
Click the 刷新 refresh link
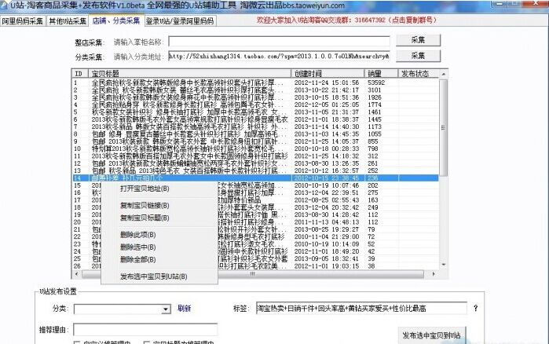pos(184,309)
